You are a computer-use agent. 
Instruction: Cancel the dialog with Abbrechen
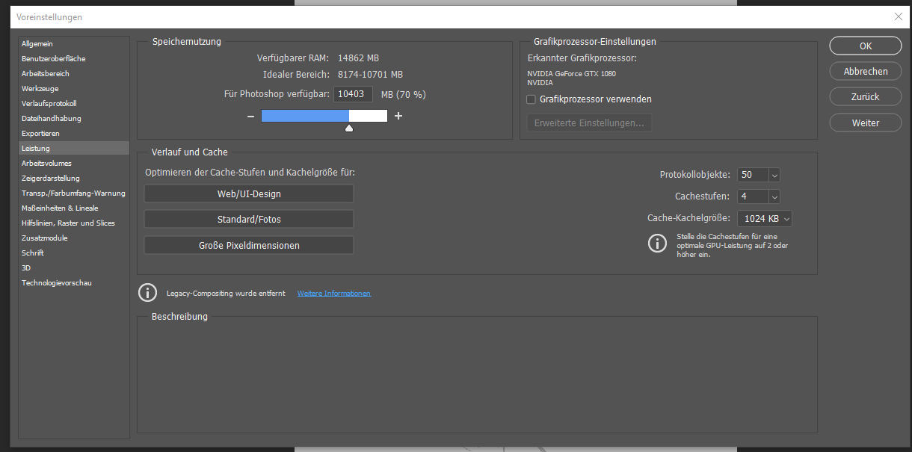[x=865, y=71]
